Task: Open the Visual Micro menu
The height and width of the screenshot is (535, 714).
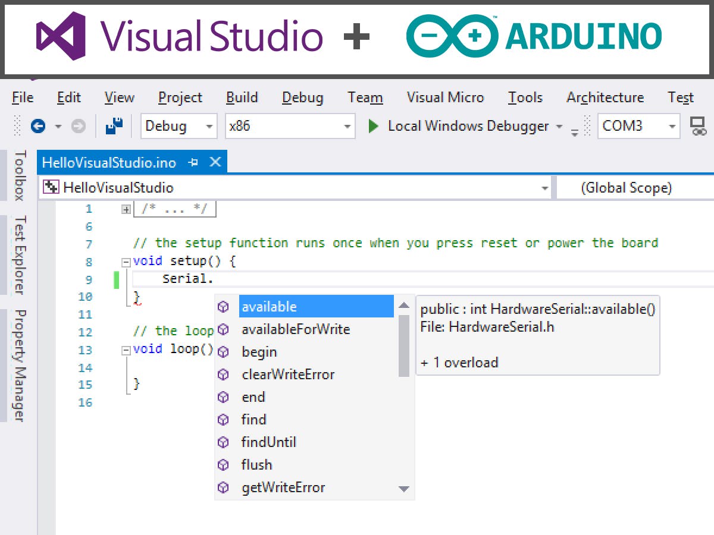Action: pyautogui.click(x=445, y=97)
